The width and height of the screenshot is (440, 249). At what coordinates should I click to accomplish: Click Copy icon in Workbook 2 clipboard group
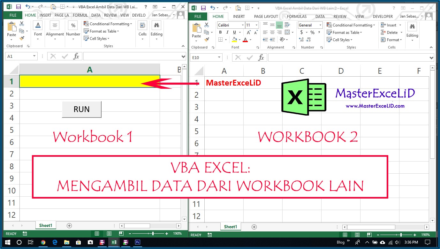(207, 32)
